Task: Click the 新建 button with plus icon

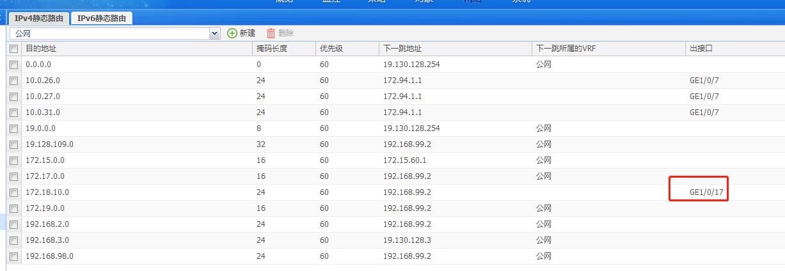Action: [x=241, y=33]
